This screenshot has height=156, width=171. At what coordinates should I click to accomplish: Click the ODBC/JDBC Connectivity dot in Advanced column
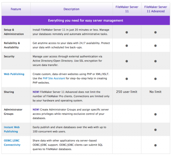(155, 145)
